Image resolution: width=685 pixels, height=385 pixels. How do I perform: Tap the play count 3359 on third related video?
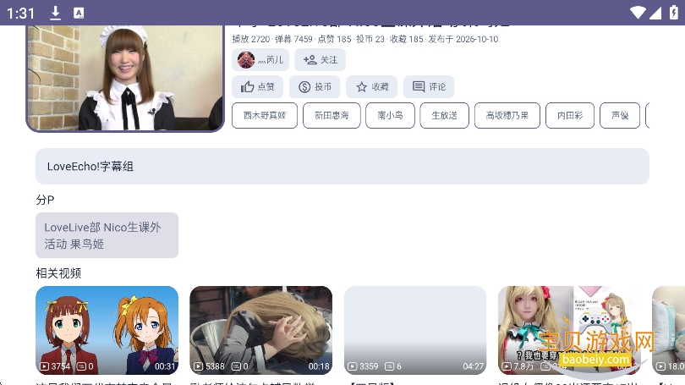coord(363,366)
